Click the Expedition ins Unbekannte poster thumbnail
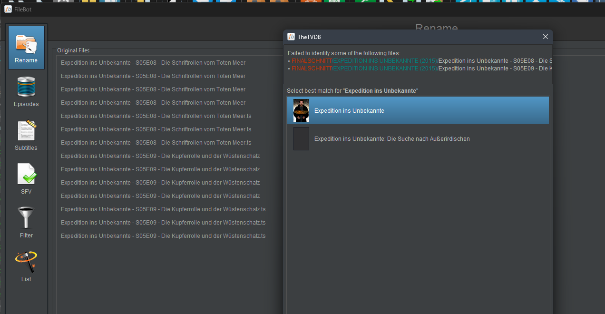The height and width of the screenshot is (314, 605). pyautogui.click(x=301, y=110)
